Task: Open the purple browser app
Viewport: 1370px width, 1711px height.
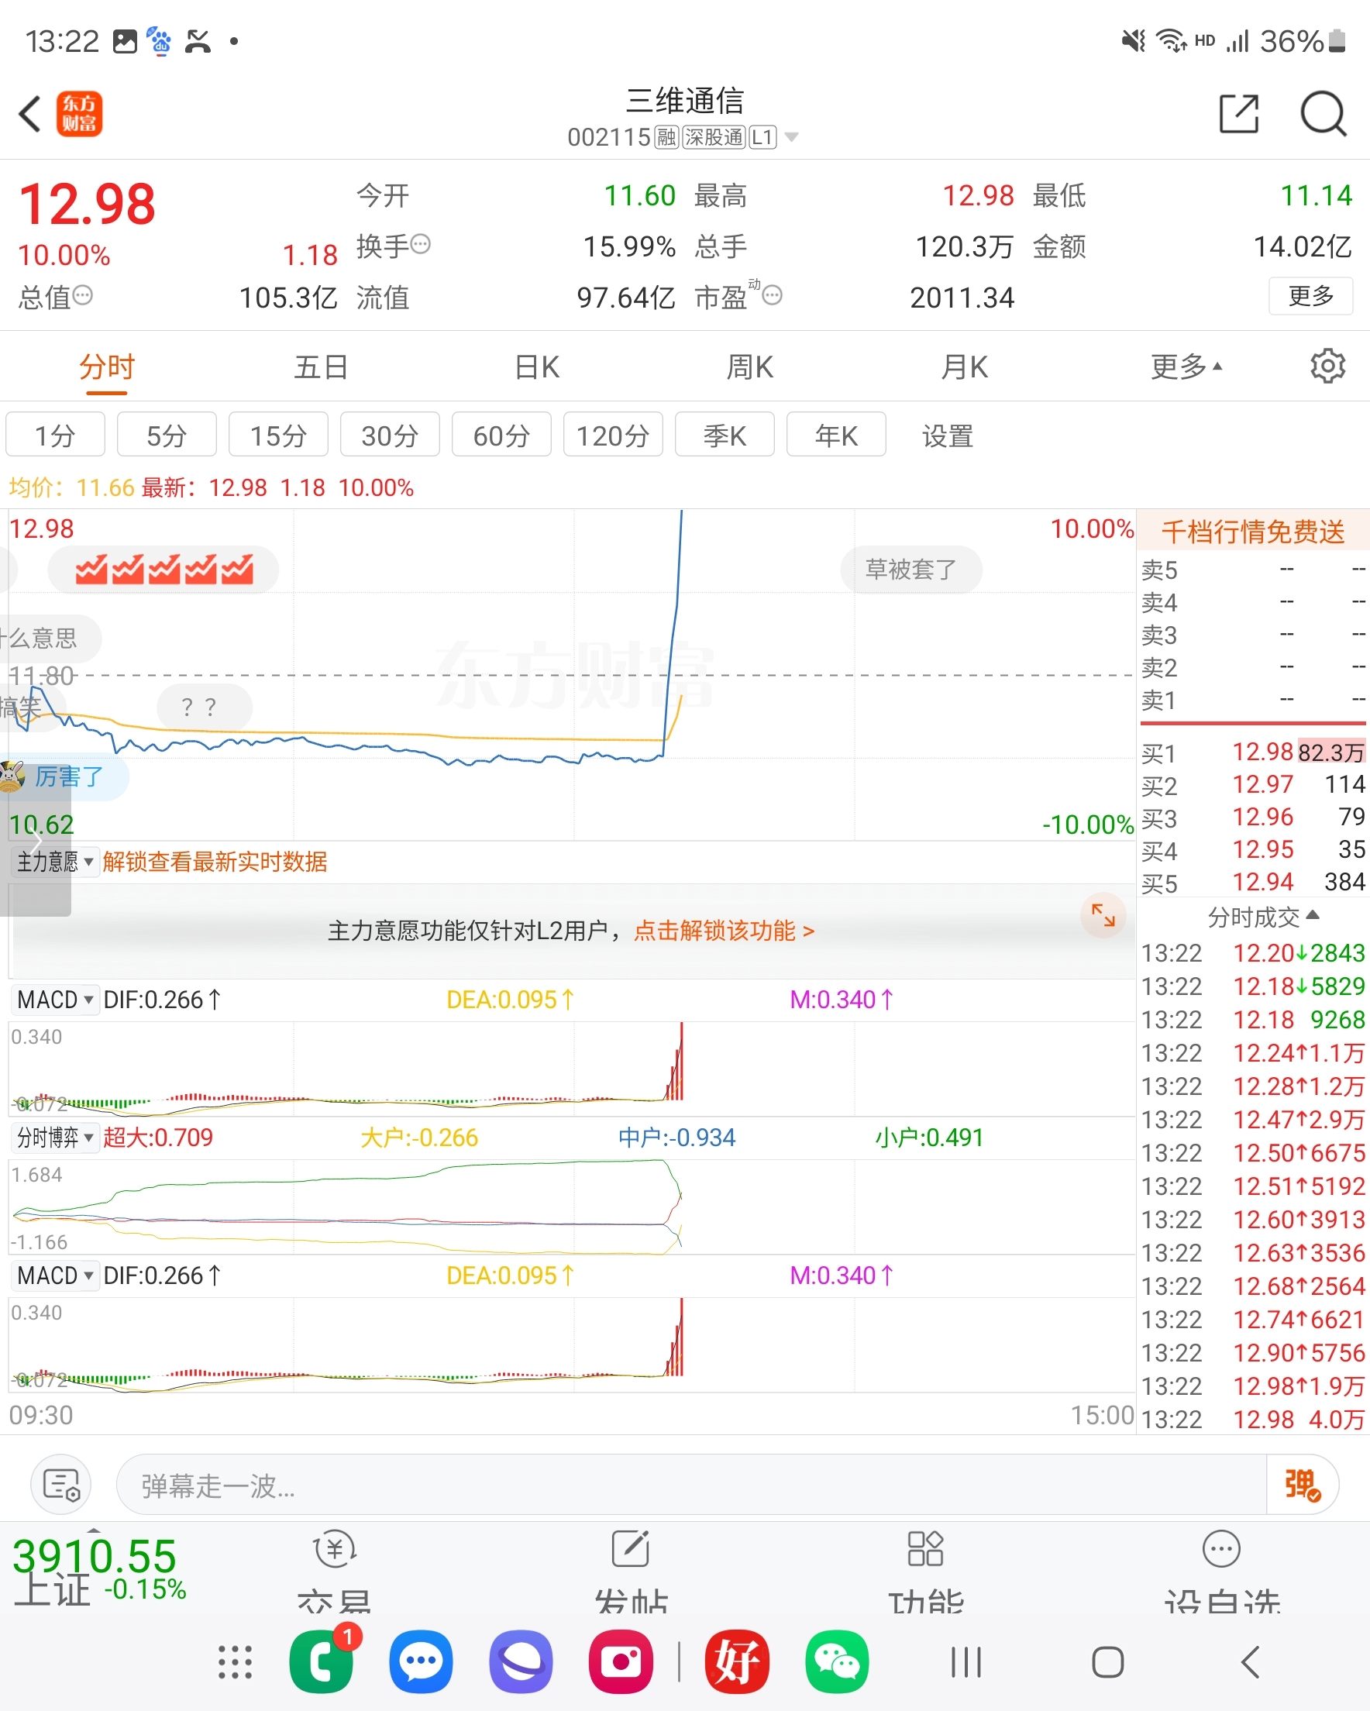Action: click(521, 1661)
